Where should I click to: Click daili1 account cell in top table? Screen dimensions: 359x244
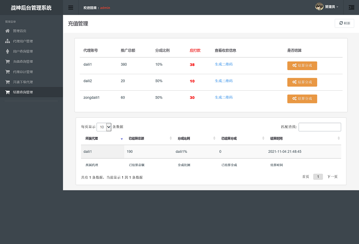coord(88,64)
